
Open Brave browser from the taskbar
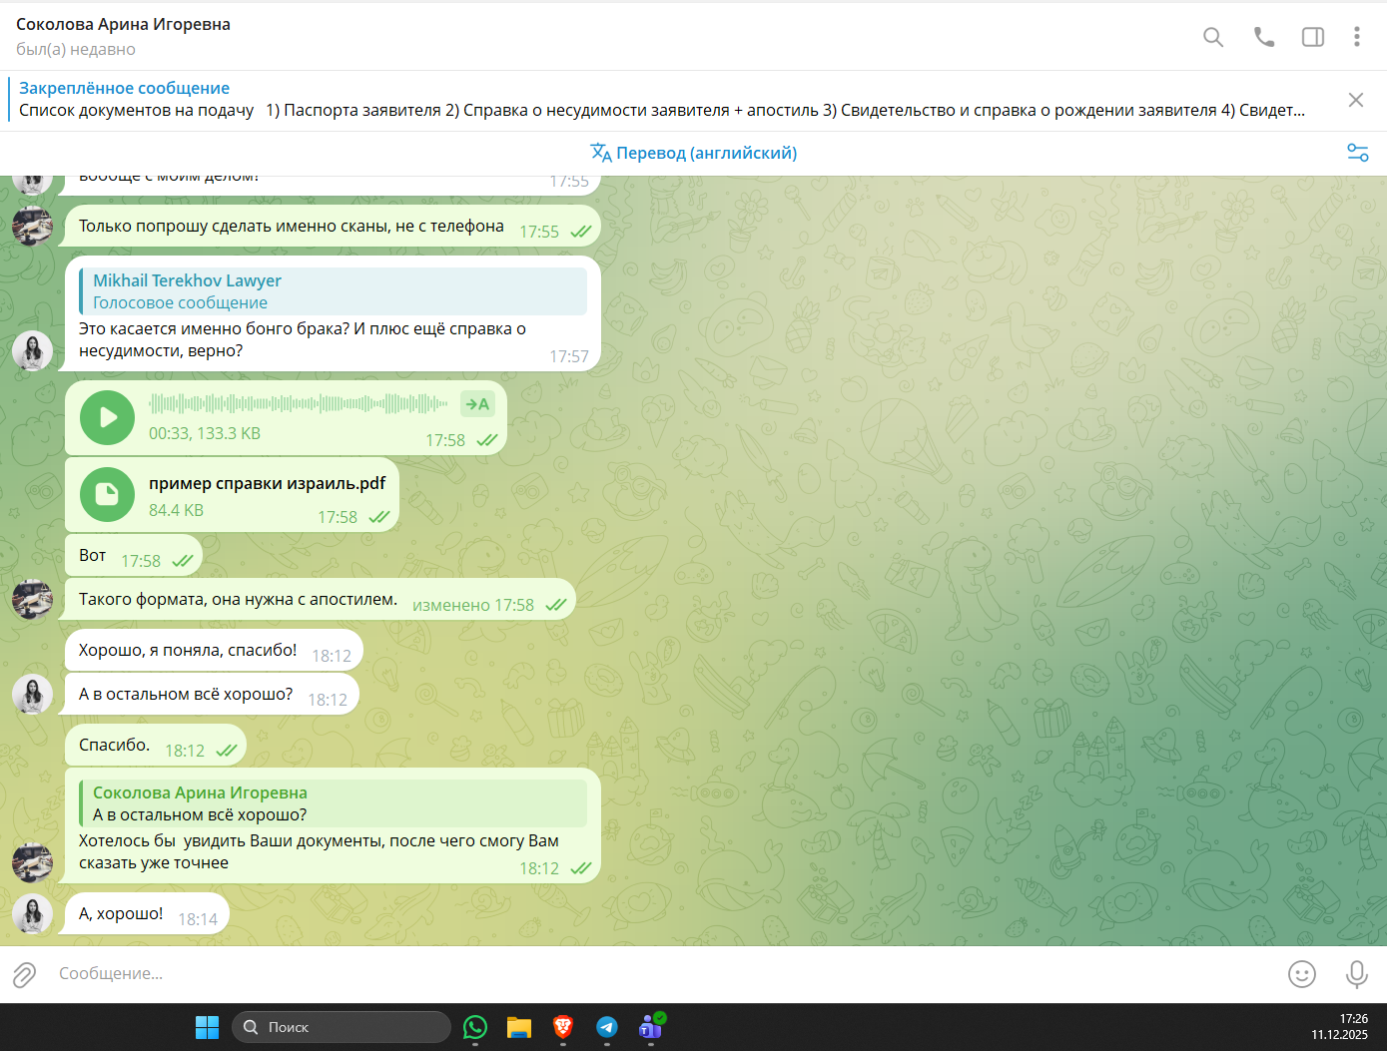[563, 1027]
